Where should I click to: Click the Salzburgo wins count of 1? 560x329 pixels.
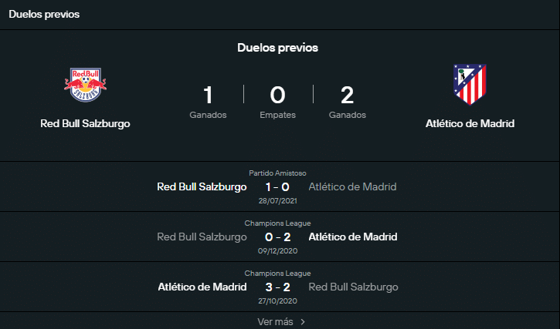(x=208, y=96)
